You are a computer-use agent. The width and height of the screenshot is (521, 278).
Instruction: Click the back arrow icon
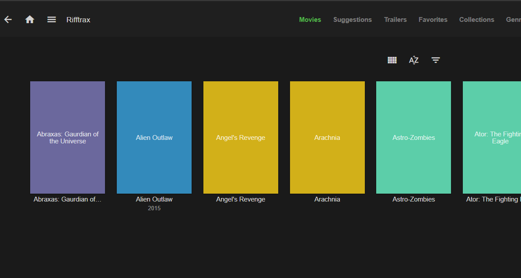click(x=8, y=20)
